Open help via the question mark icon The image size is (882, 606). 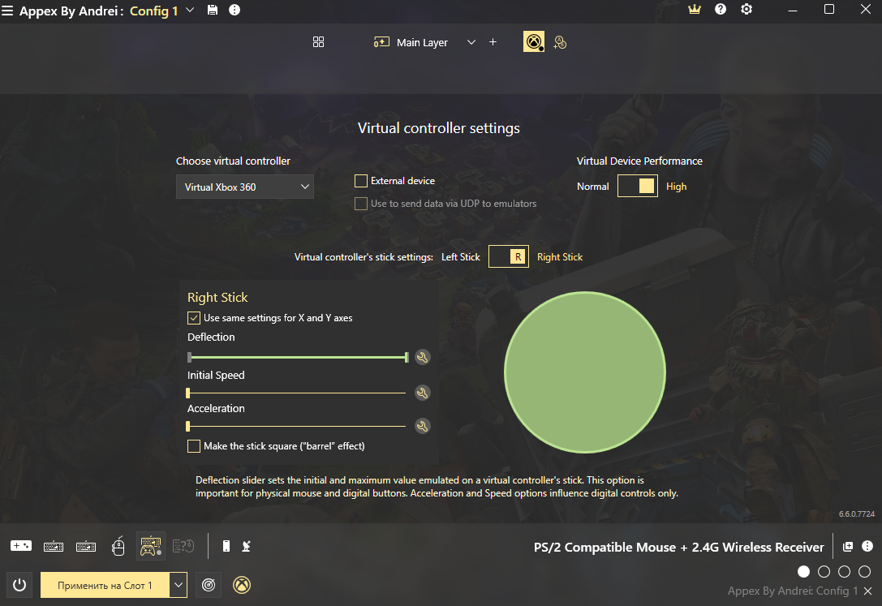tap(721, 10)
